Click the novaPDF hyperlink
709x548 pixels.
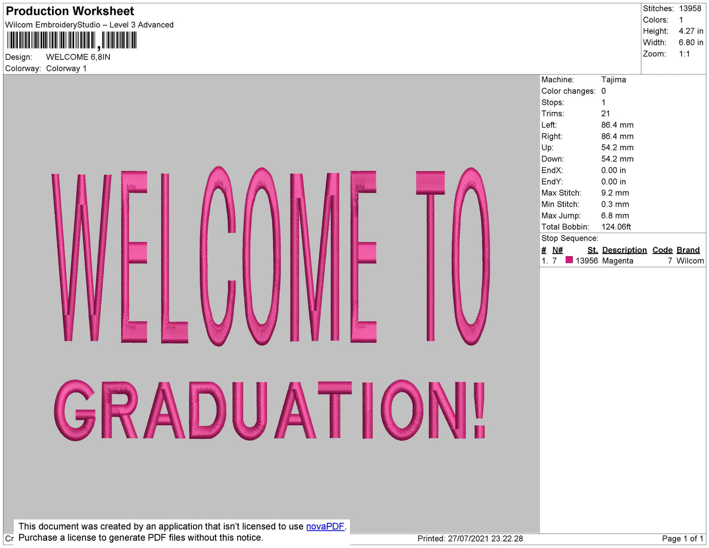(x=325, y=526)
